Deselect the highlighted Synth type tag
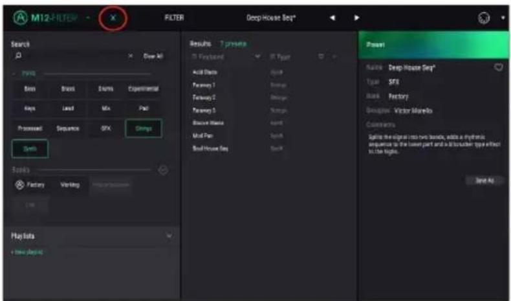Image resolution: width=511 pixels, height=301 pixels. pos(30,149)
